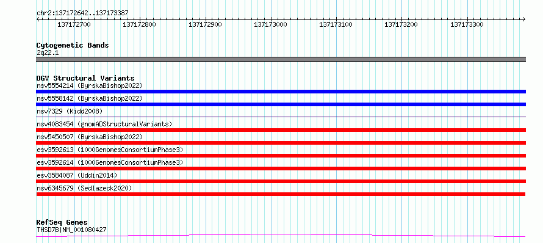Click the gray 2q22.1 cytogenetic band bar

coord(281,59)
